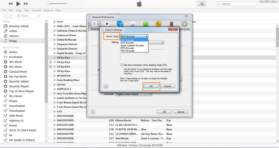Open the Highway 61 playlist

point(16,120)
